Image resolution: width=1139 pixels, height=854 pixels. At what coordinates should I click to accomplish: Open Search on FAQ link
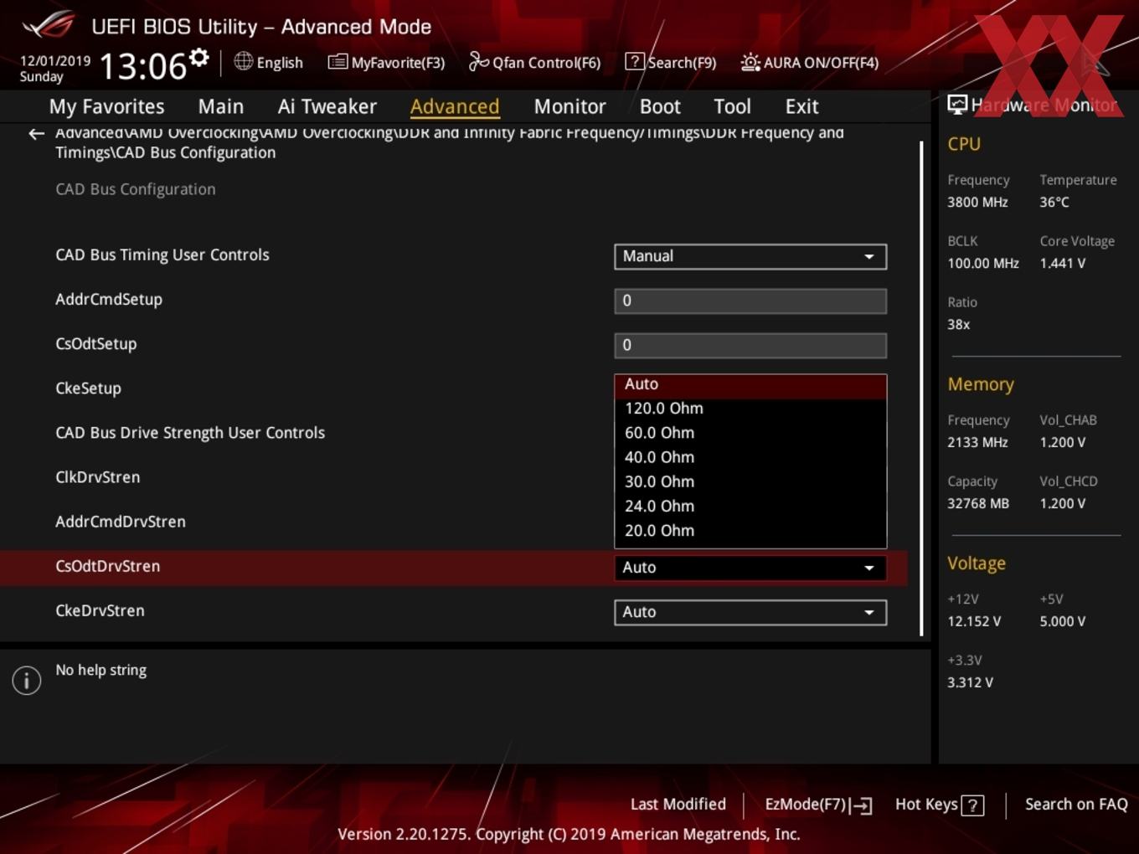[x=1076, y=805]
